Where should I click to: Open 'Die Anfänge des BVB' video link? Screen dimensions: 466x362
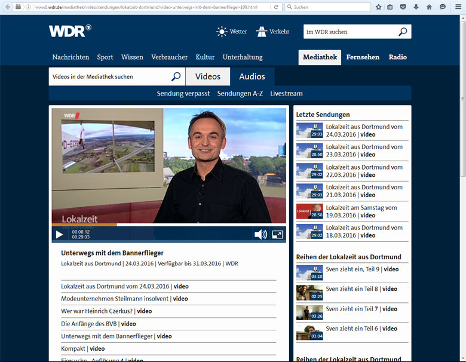pyautogui.click(x=99, y=324)
